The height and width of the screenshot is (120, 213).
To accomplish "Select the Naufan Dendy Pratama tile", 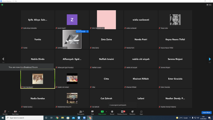I will click(x=175, y=98).
